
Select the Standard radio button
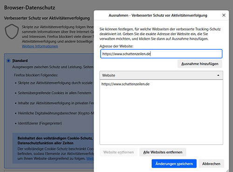click(x=8, y=60)
